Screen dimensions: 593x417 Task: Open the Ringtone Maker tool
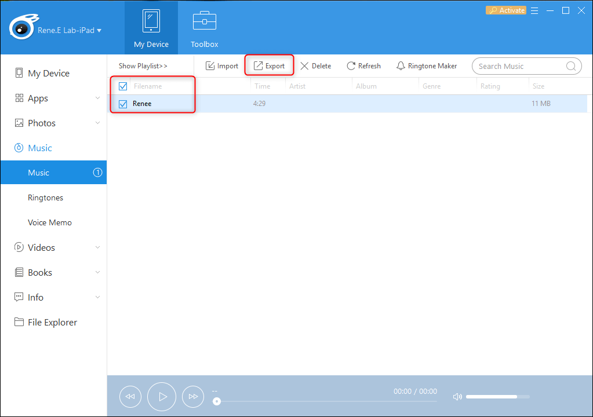(426, 66)
